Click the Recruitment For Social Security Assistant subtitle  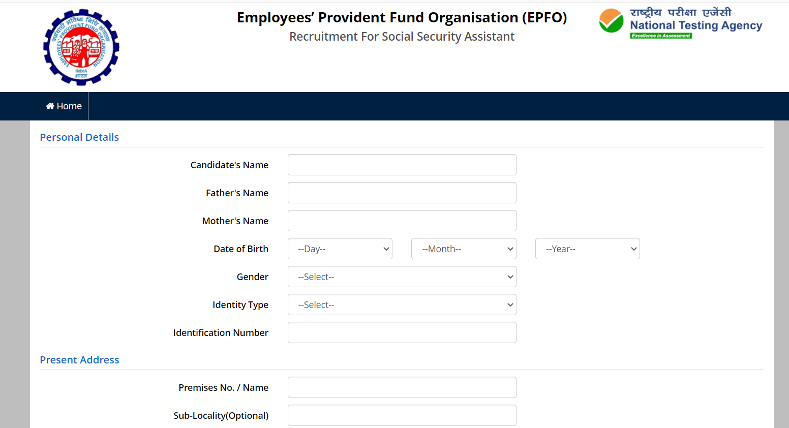[402, 36]
